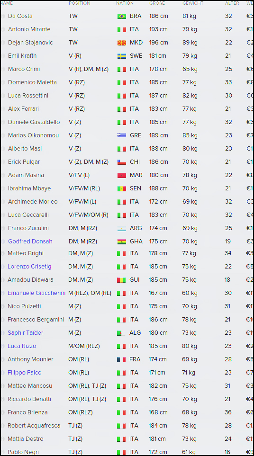Click Sweden flag in Emil Krafth row
This screenshot has width=254, height=456.
pos(122,56)
